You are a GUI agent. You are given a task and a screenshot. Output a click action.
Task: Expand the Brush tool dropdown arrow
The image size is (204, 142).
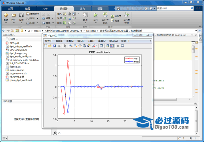97,46
